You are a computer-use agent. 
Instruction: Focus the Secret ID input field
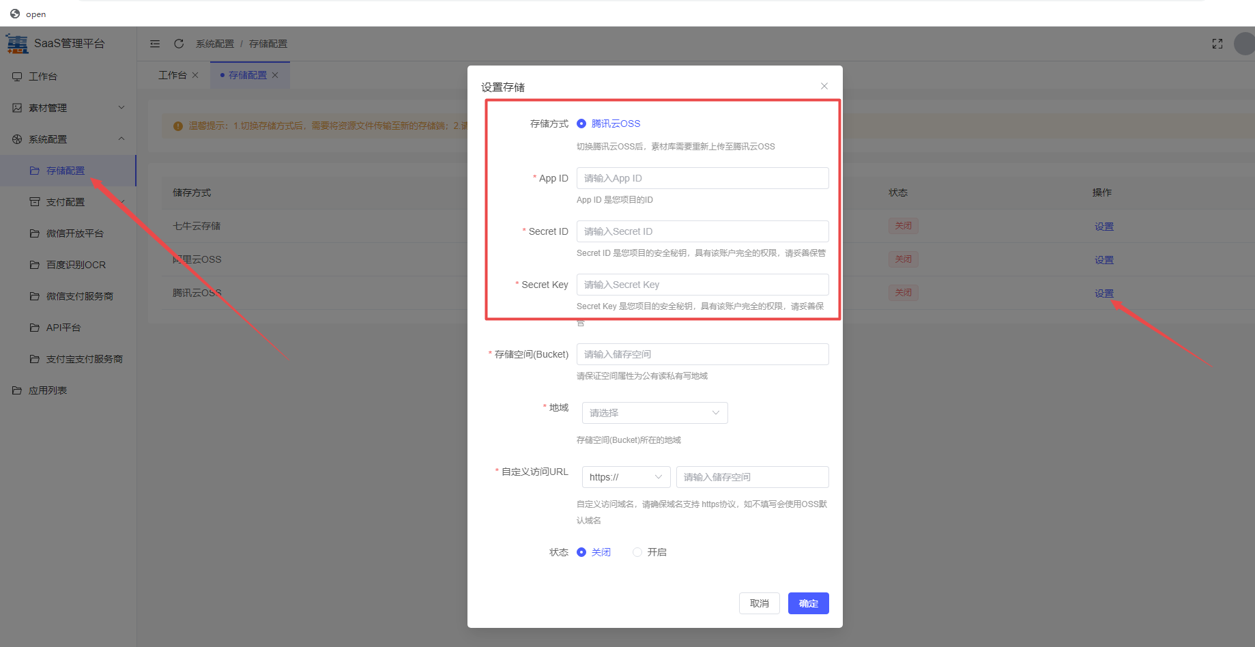[703, 231]
